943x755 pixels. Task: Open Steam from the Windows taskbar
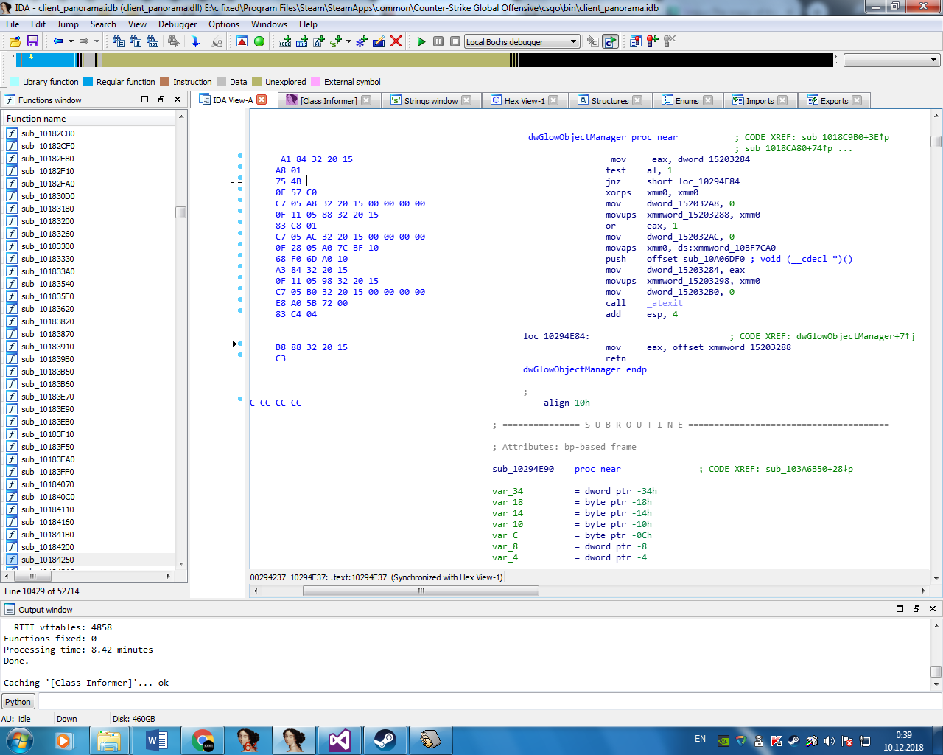[385, 740]
